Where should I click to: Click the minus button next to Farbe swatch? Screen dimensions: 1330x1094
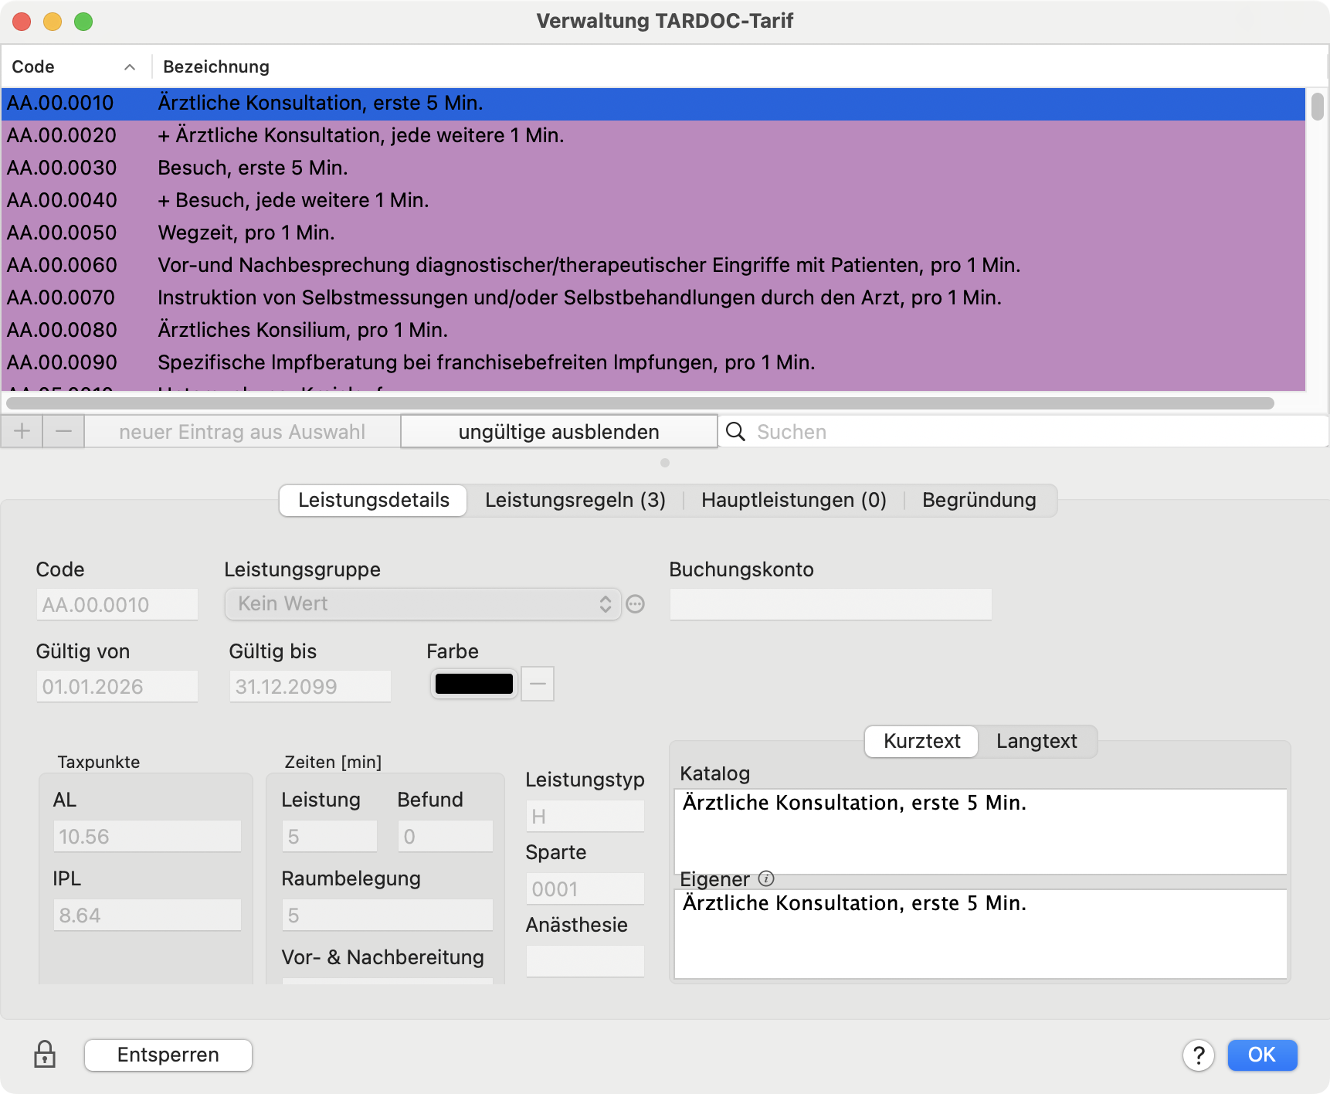[x=538, y=685]
